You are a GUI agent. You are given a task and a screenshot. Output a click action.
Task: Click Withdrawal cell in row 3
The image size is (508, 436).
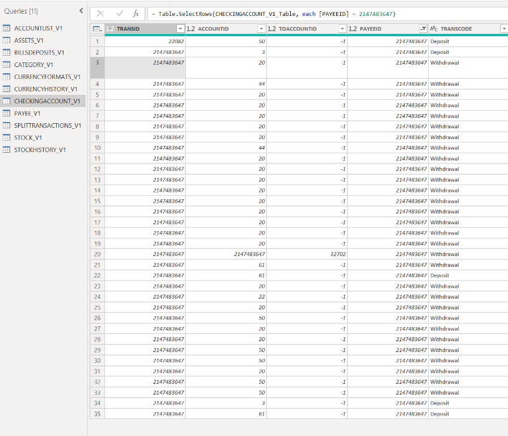point(468,68)
